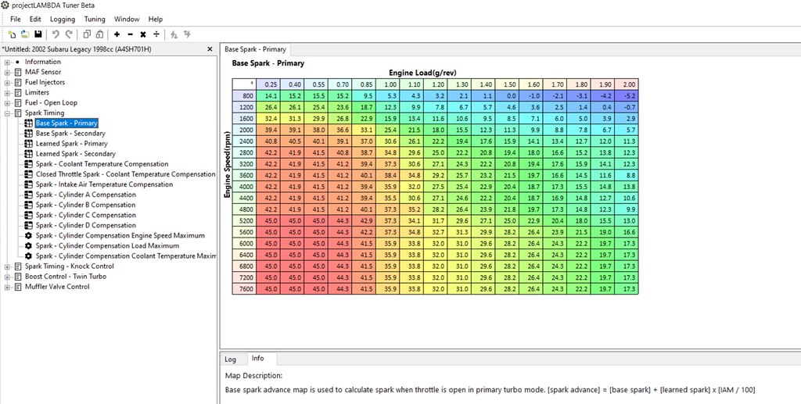Open the Help menu
The height and width of the screenshot is (404, 801).
point(156,19)
